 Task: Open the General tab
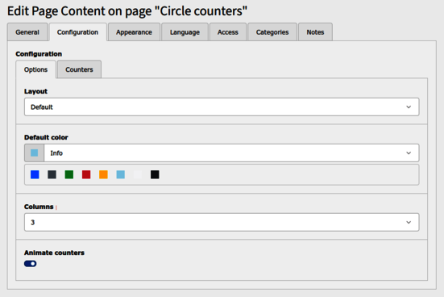pyautogui.click(x=27, y=32)
